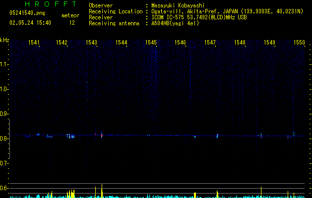This screenshot has width=312, height=198.
Task: Click the meteor label
Action: tap(70, 15)
